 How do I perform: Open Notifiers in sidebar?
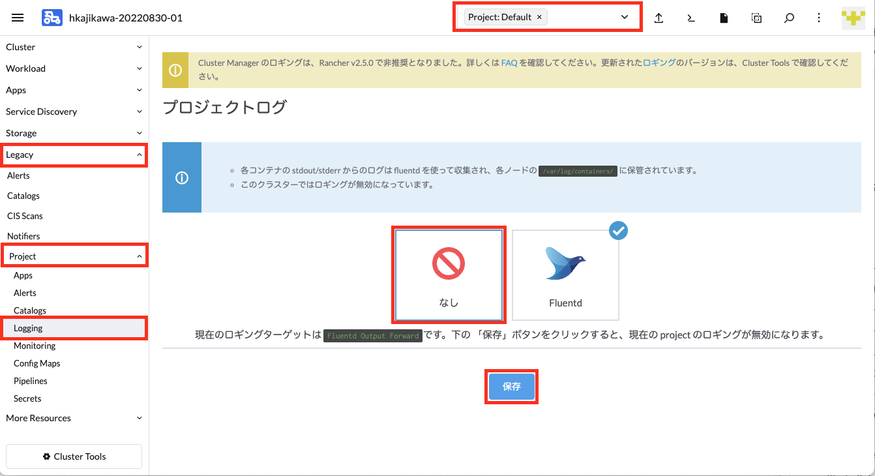(x=23, y=236)
